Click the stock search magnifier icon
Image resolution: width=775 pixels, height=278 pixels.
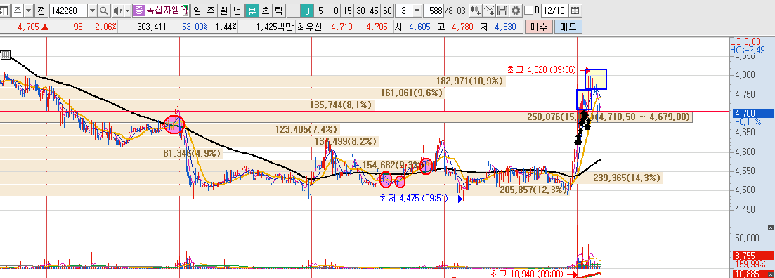pos(104,10)
